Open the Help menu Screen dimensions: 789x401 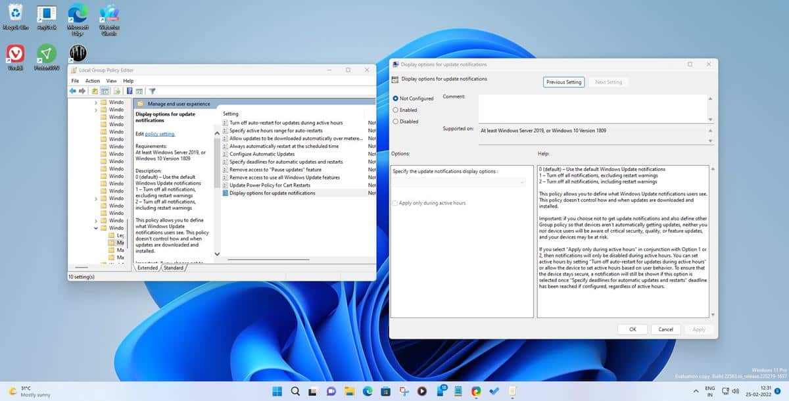128,81
